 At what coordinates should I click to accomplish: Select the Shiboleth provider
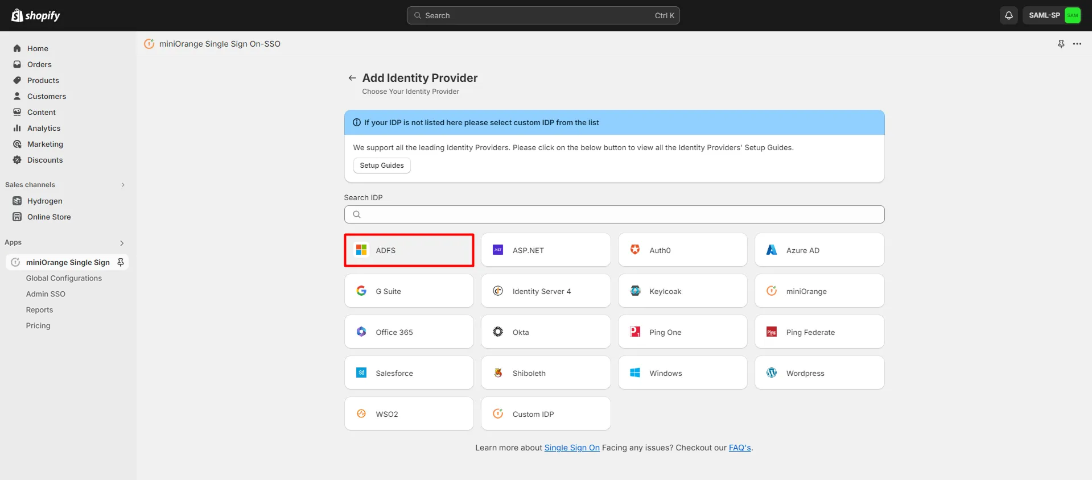[x=546, y=373]
